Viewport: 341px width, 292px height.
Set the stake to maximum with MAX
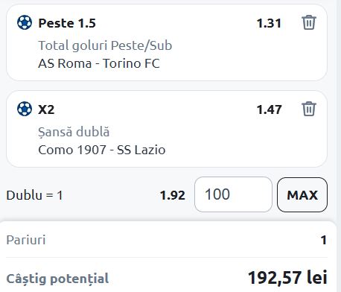click(x=302, y=194)
